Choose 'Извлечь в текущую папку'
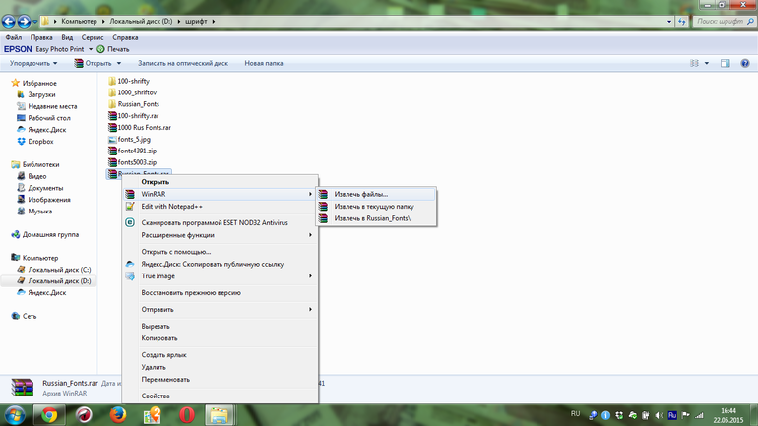The image size is (758, 426). 373,207
